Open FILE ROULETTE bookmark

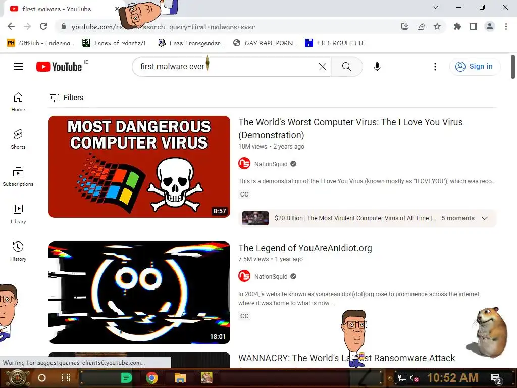(335, 43)
